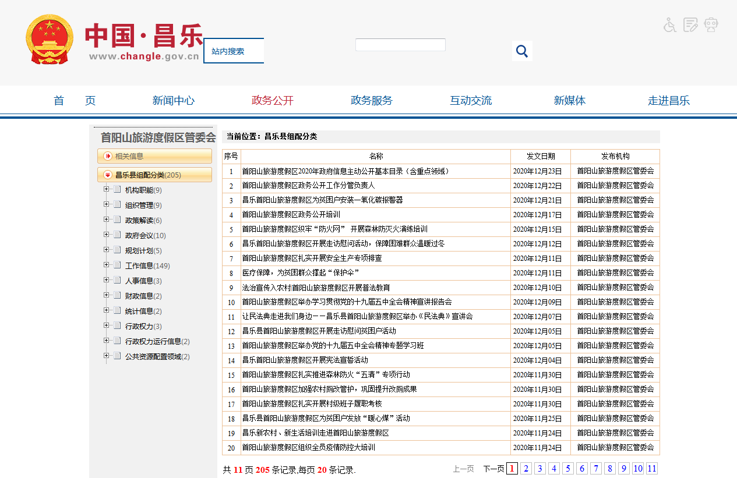
Task: Go to the 新闻中心 navigation tab
Action: coord(173,100)
